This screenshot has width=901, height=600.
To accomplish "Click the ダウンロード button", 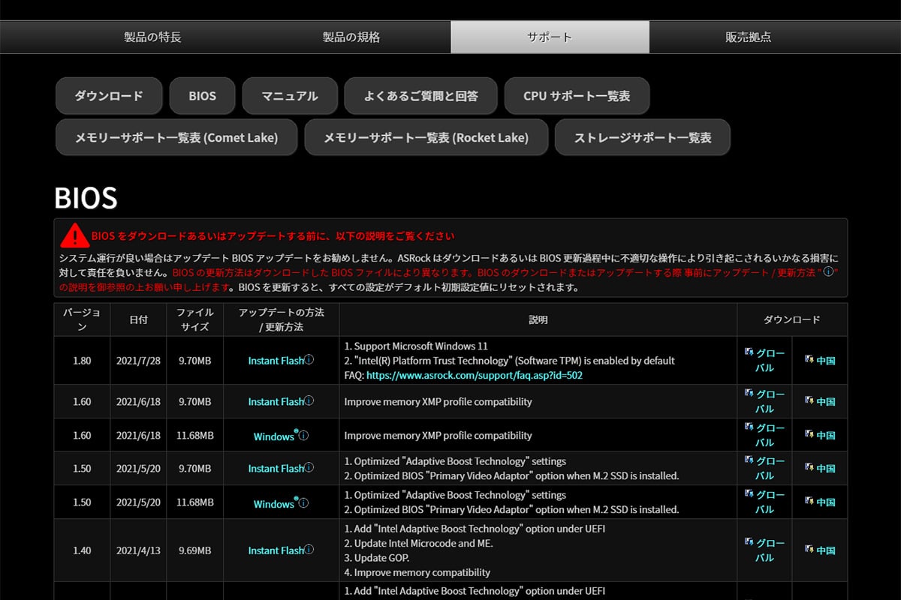I will (x=109, y=96).
